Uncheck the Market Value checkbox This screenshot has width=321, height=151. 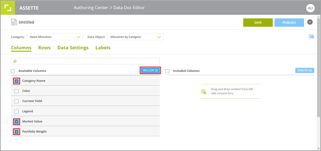click(17, 122)
